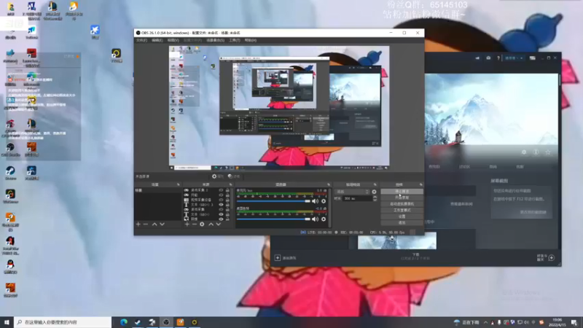Adjust transition duration stepper arrows
583x328 pixels.
(375, 198)
